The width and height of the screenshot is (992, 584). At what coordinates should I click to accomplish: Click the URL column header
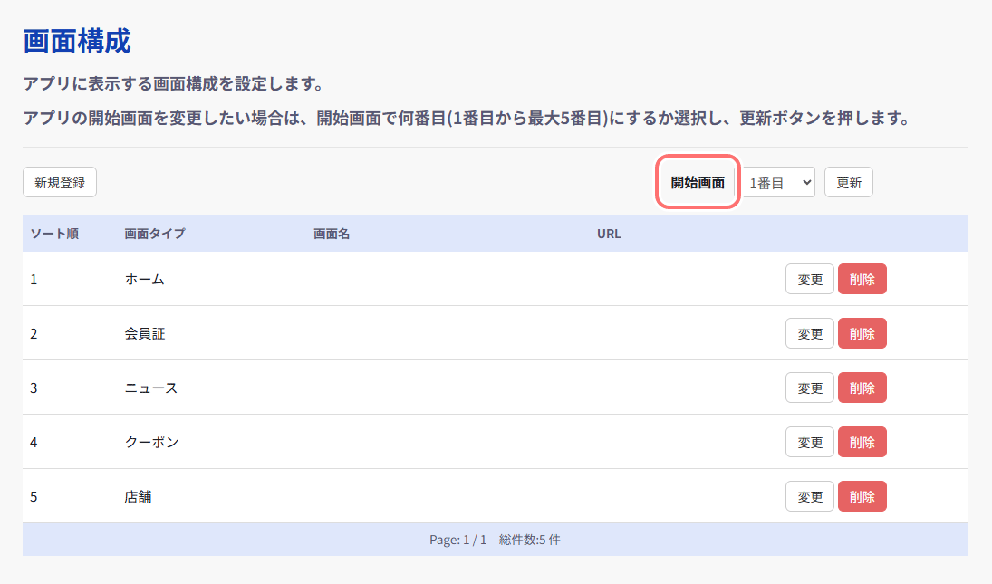609,234
